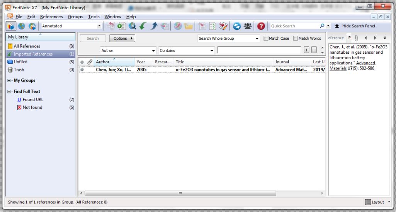This screenshot has height=212, width=396.
Task: Go to previous tab arrow in preview panel
Action: (x=365, y=38)
